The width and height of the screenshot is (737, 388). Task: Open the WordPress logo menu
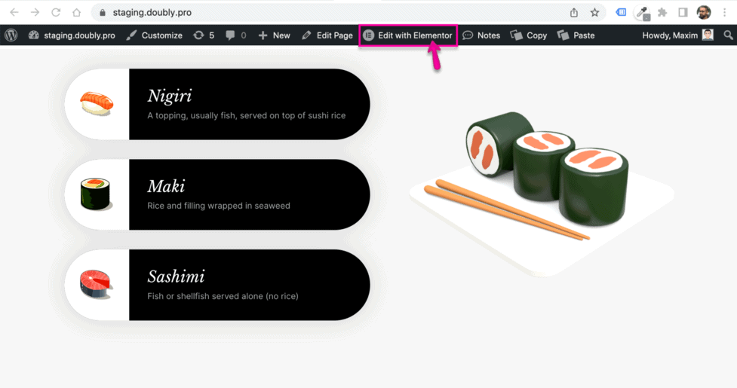[x=11, y=35]
